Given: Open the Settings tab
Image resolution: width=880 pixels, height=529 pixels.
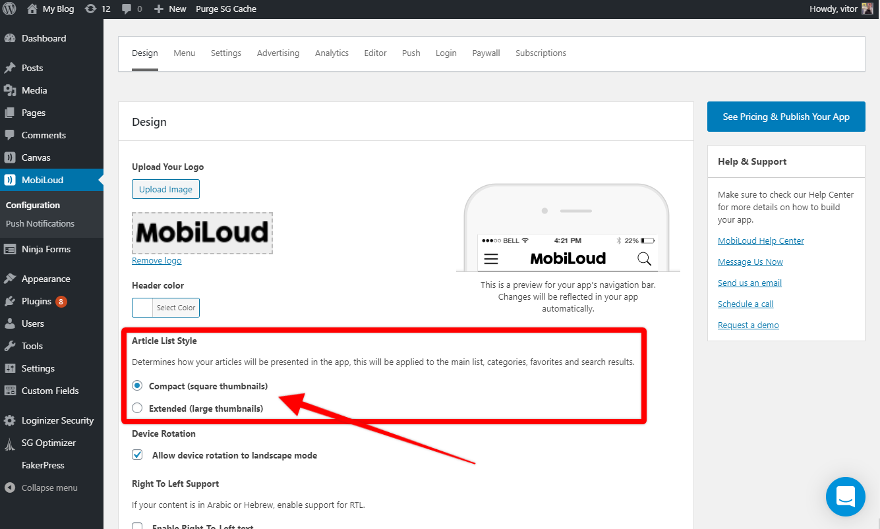Looking at the screenshot, I should click(x=226, y=53).
